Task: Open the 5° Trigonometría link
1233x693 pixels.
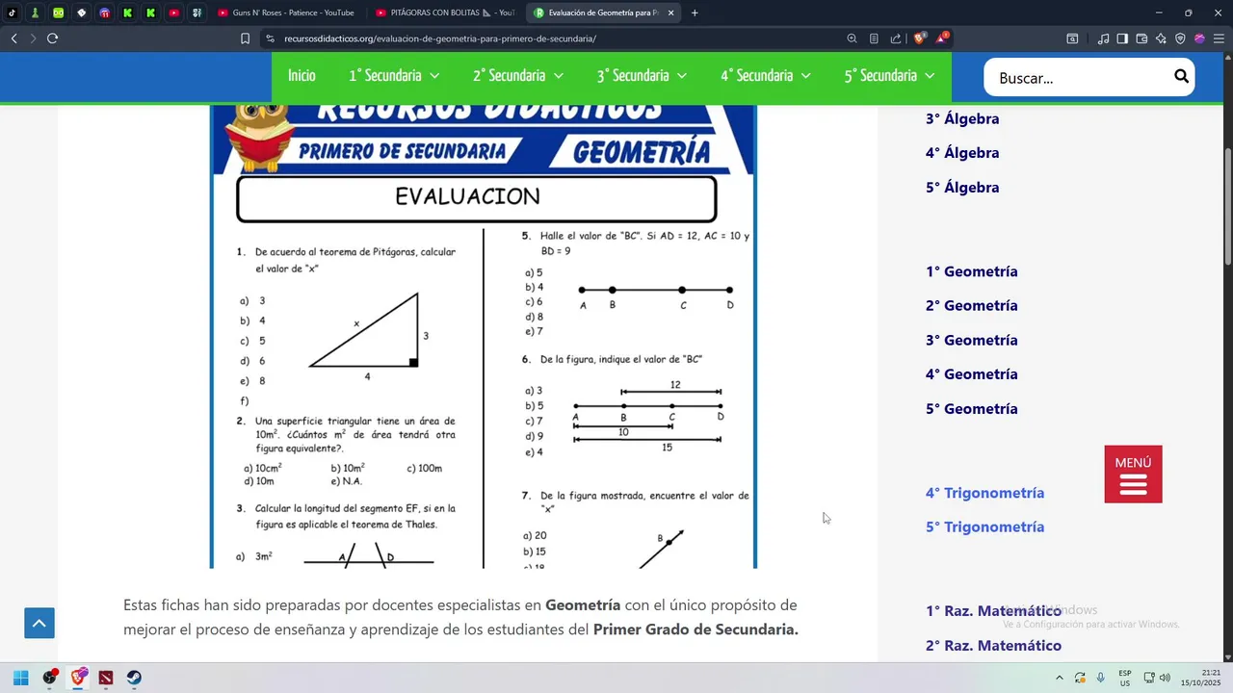Action: point(984,526)
